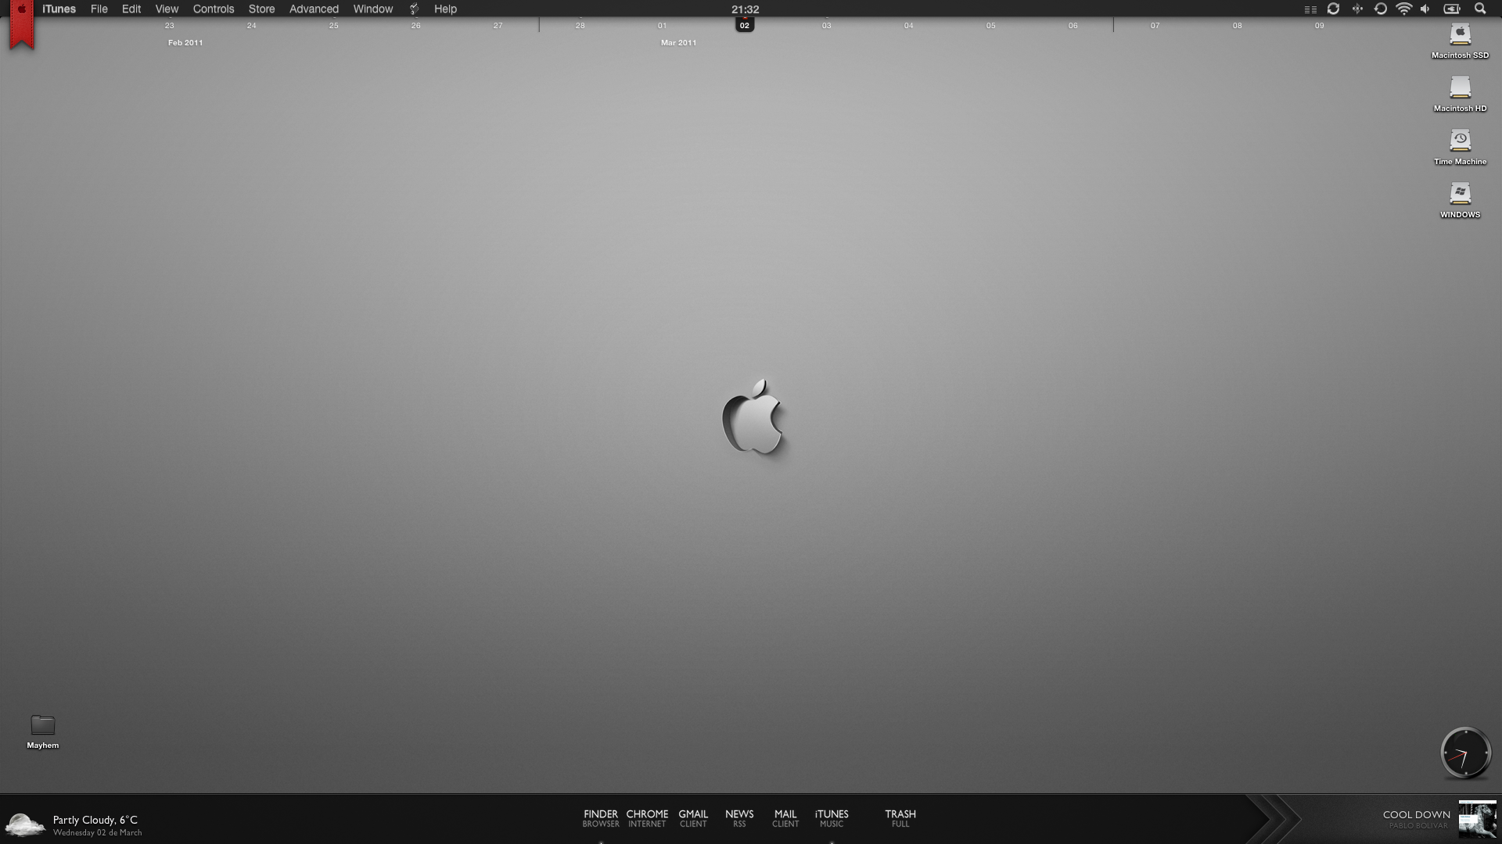Open the Store menu

point(261,9)
